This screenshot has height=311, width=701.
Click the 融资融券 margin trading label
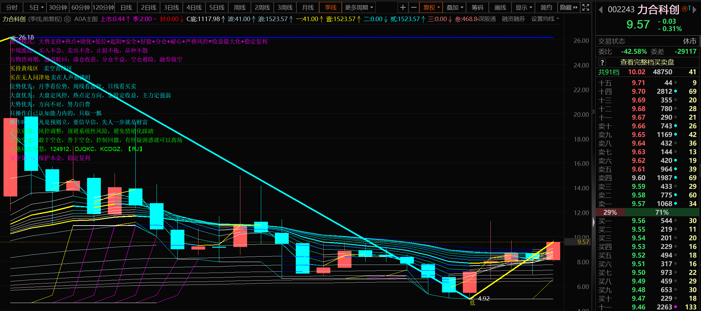[513, 19]
